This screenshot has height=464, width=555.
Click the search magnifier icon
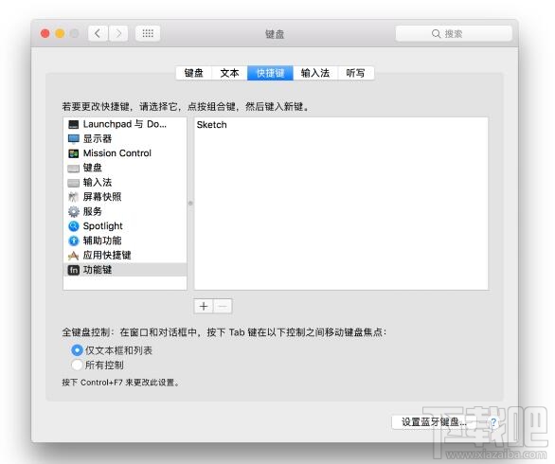(x=436, y=34)
